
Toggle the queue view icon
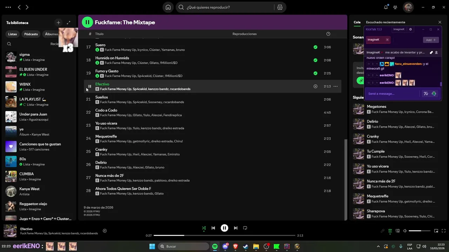(390, 231)
